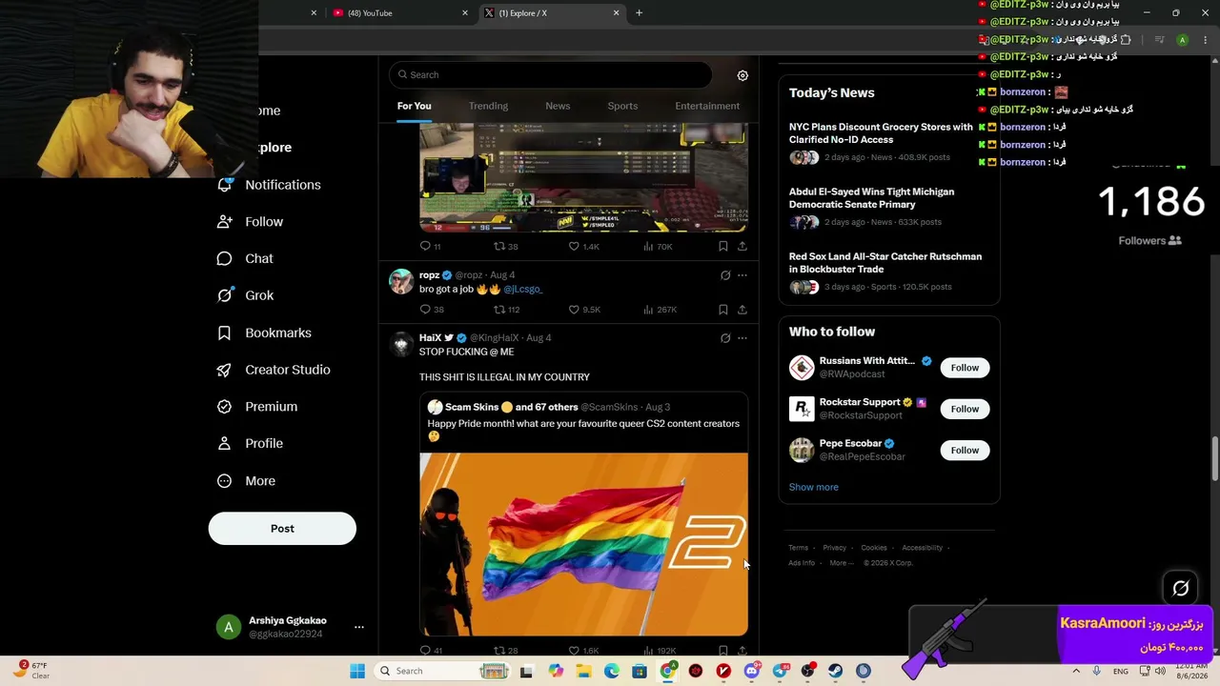Viewport: 1220px width, 686px height.
Task: Follow Russians With Attitude account
Action: click(x=965, y=368)
